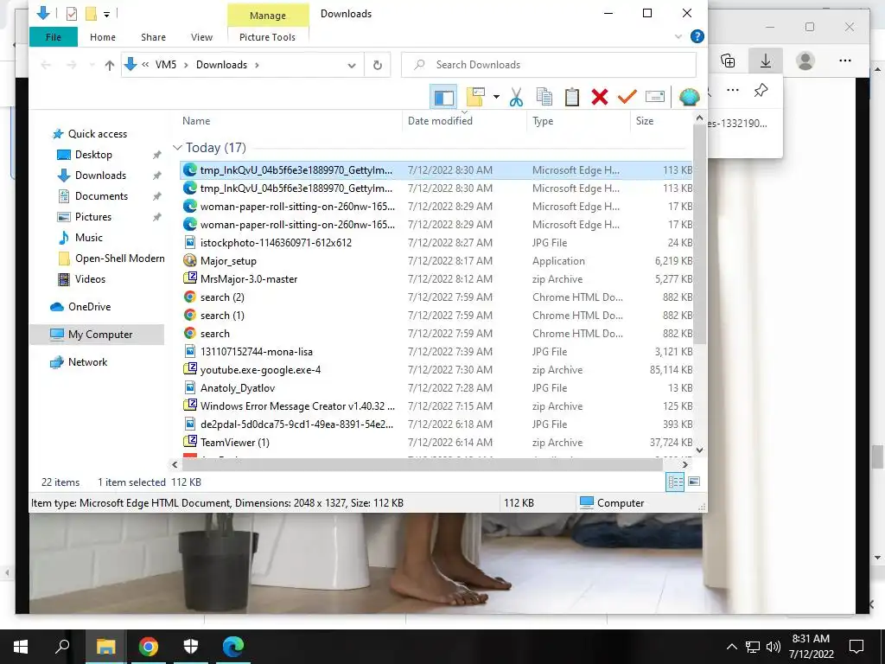Sort by Date modified column header
The height and width of the screenshot is (664, 885).
pos(464,121)
